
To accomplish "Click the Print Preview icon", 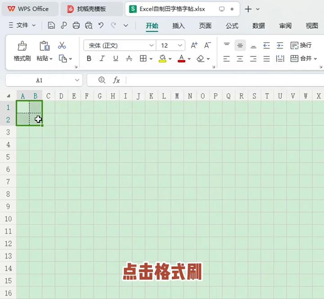I will pyautogui.click(x=89, y=26).
